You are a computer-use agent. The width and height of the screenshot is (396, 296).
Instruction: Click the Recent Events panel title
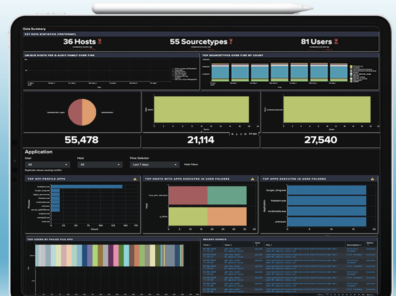point(215,239)
